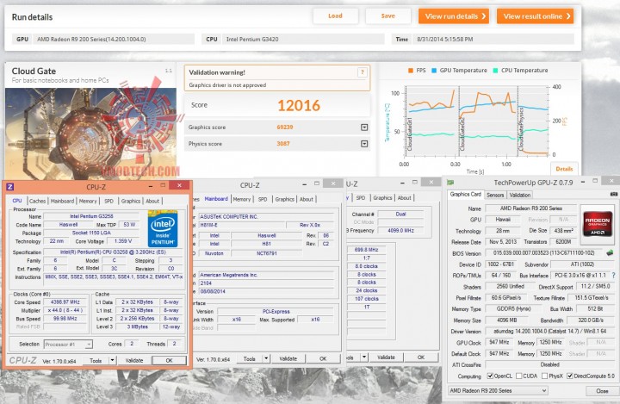Click OK in Mainboard CPU-Z window
The width and height of the screenshot is (620, 404).
click(323, 359)
